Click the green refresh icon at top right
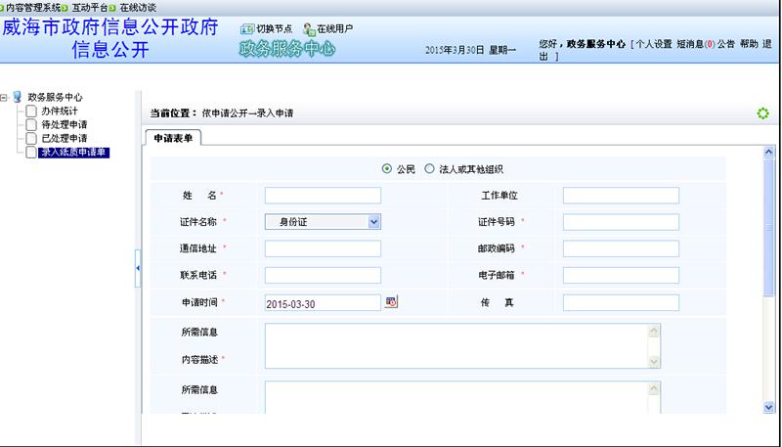Screen dimensions: 782x447 coord(762,113)
